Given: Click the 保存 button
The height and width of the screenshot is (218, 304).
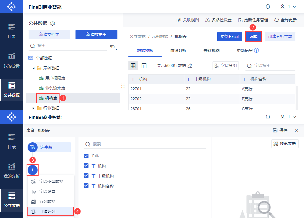Looking at the screenshot, I should pyautogui.click(x=280, y=130).
